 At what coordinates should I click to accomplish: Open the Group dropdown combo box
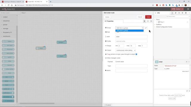tap(130, 28)
